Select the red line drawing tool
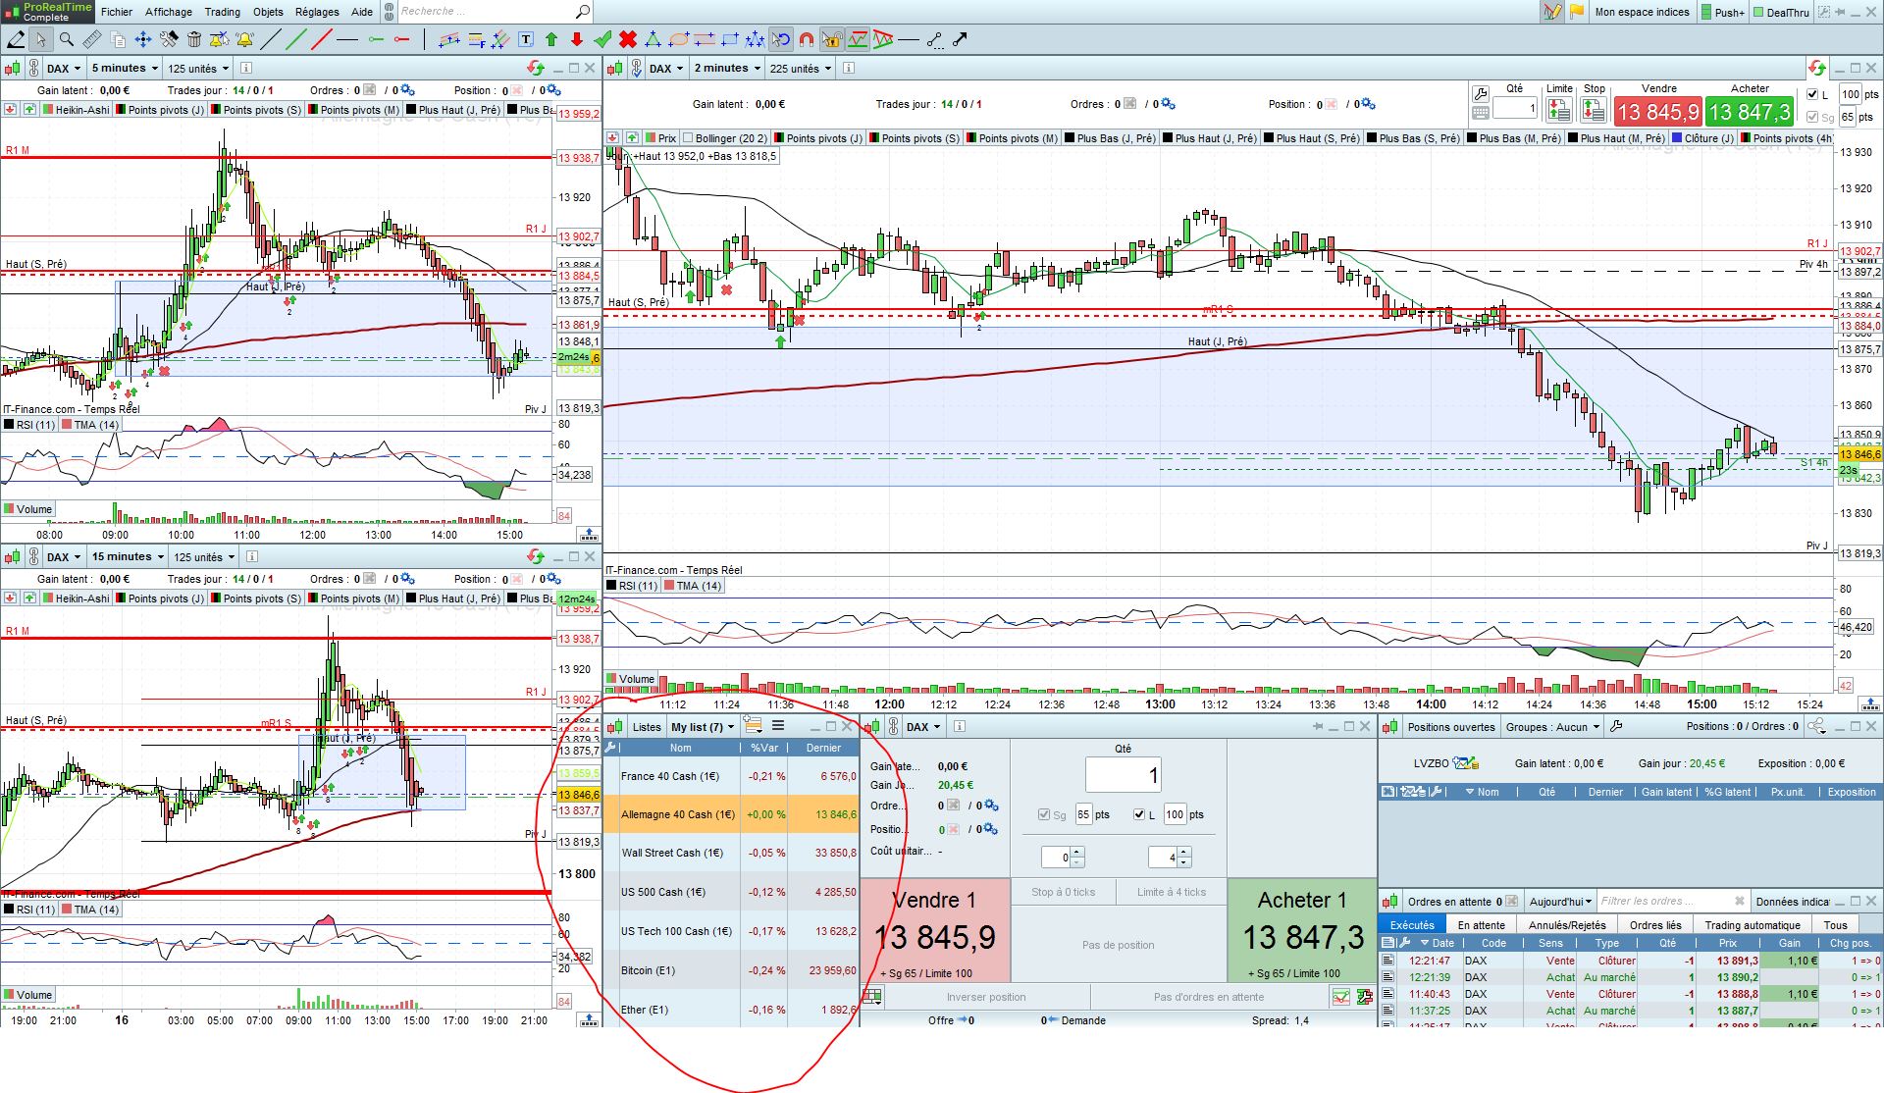The image size is (1884, 1093). (x=321, y=40)
